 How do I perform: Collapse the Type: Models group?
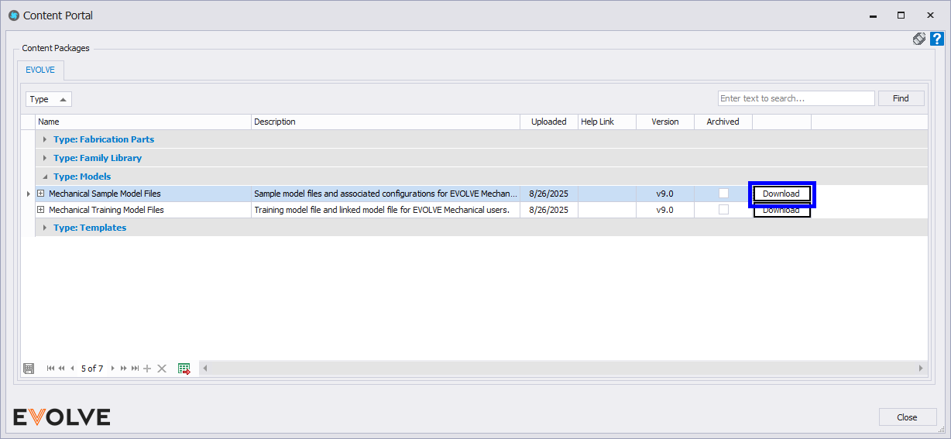coord(46,177)
